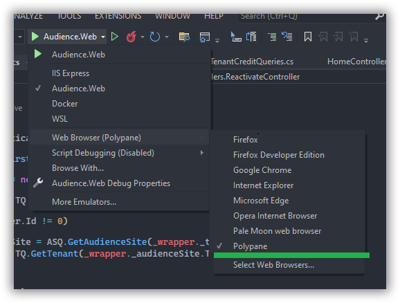
Task: Start without debugging using the outlined play icon
Action: (x=115, y=37)
